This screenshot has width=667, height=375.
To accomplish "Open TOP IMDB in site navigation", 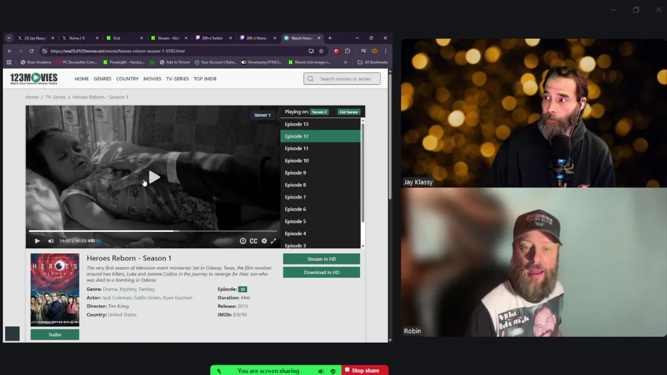I will pyautogui.click(x=205, y=79).
